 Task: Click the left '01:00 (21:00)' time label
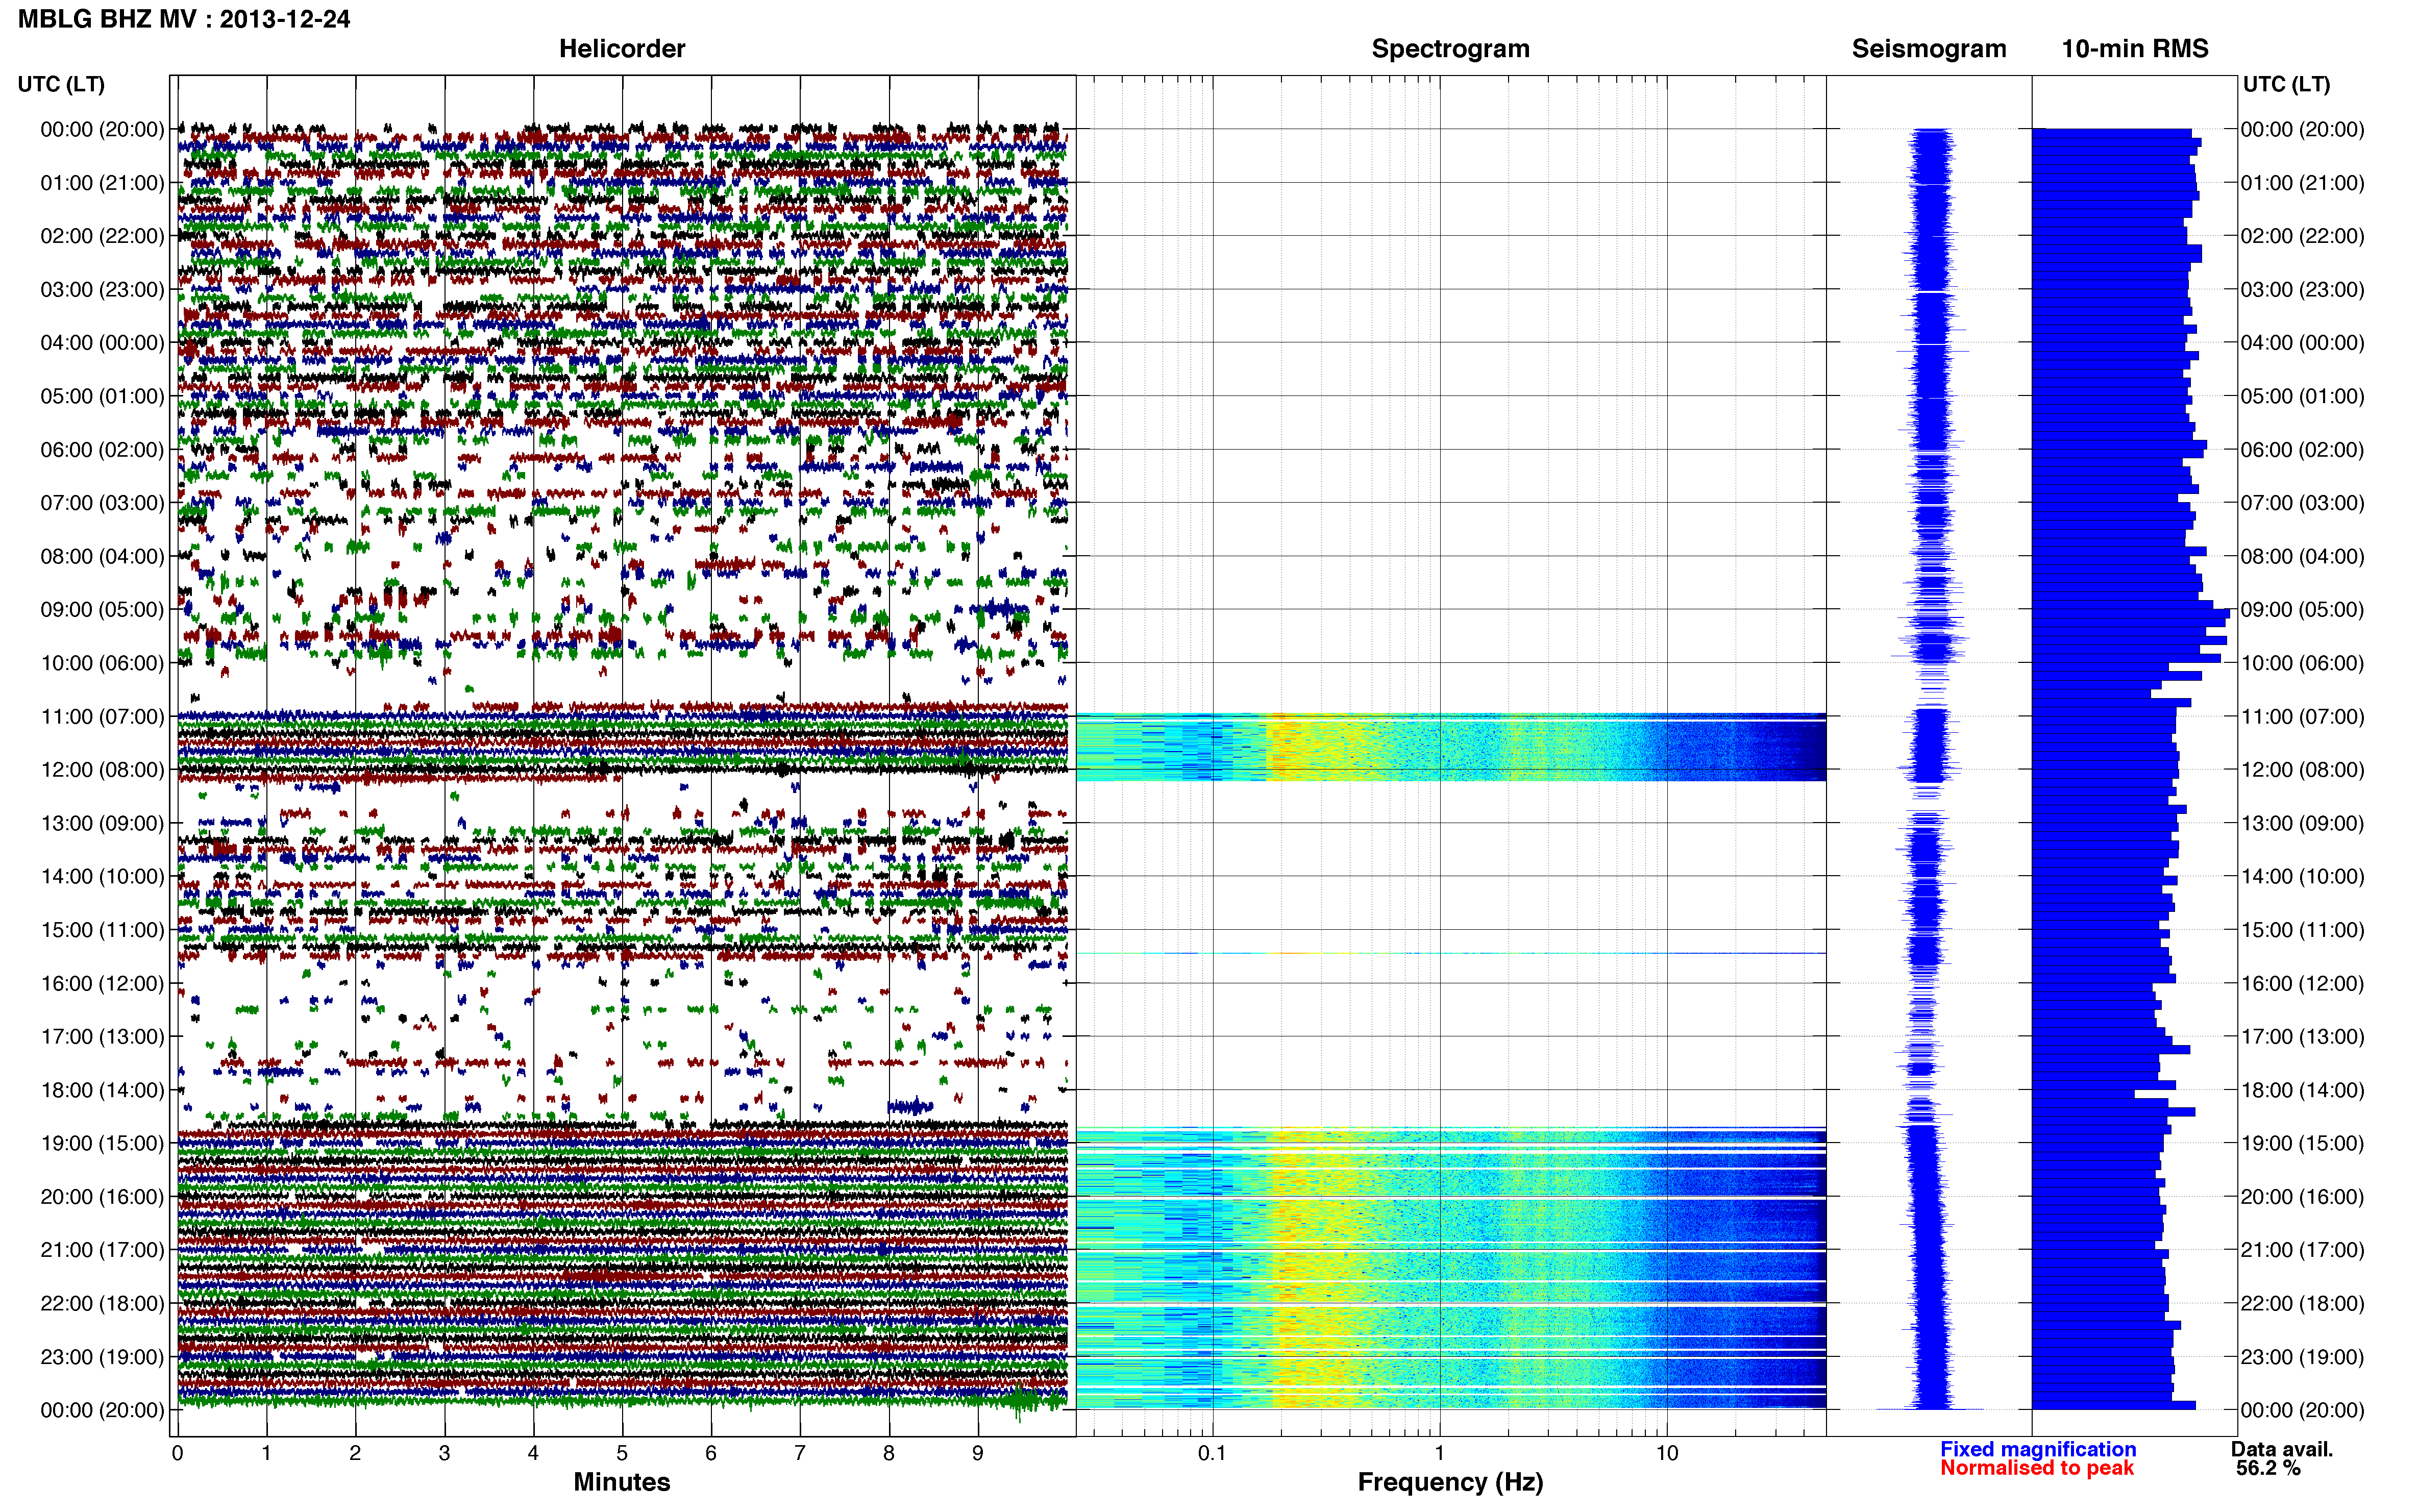102,182
